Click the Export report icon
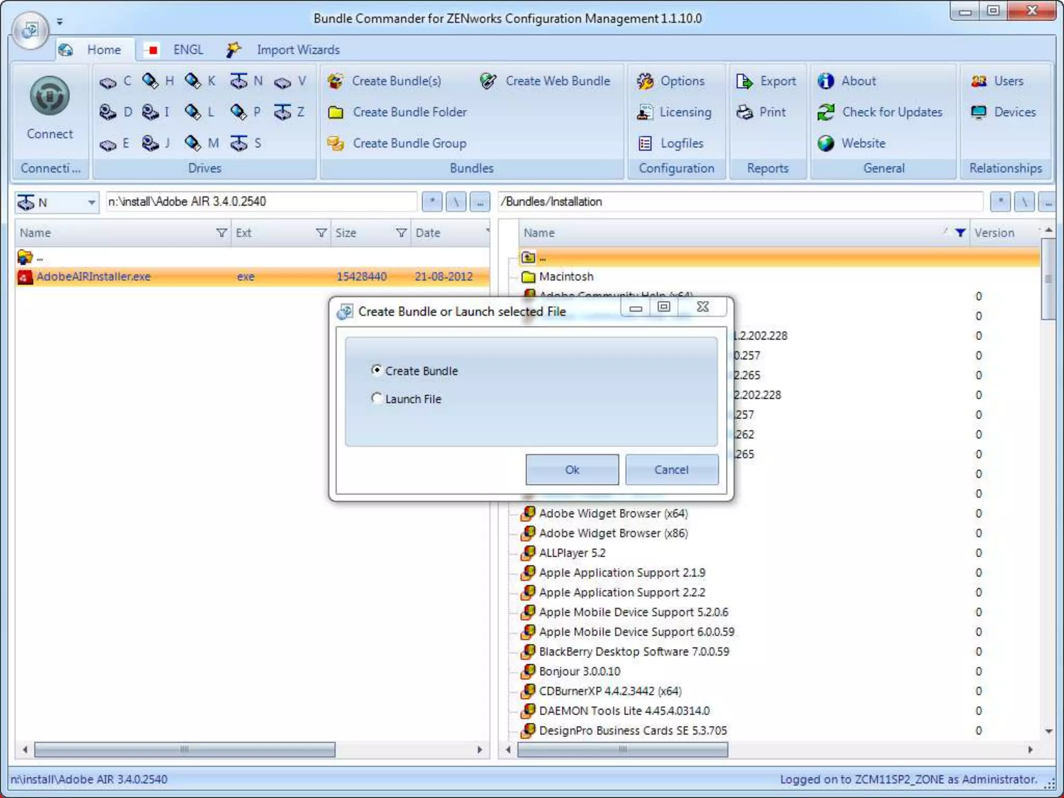Screen dimensions: 1064x798 (744, 81)
